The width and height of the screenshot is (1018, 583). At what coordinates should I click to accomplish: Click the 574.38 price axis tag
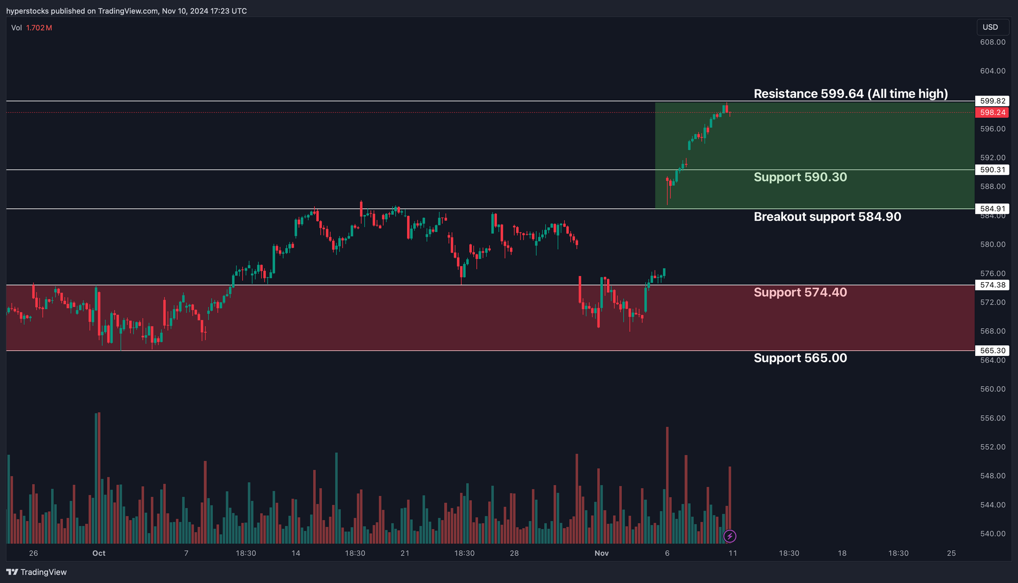(992, 285)
